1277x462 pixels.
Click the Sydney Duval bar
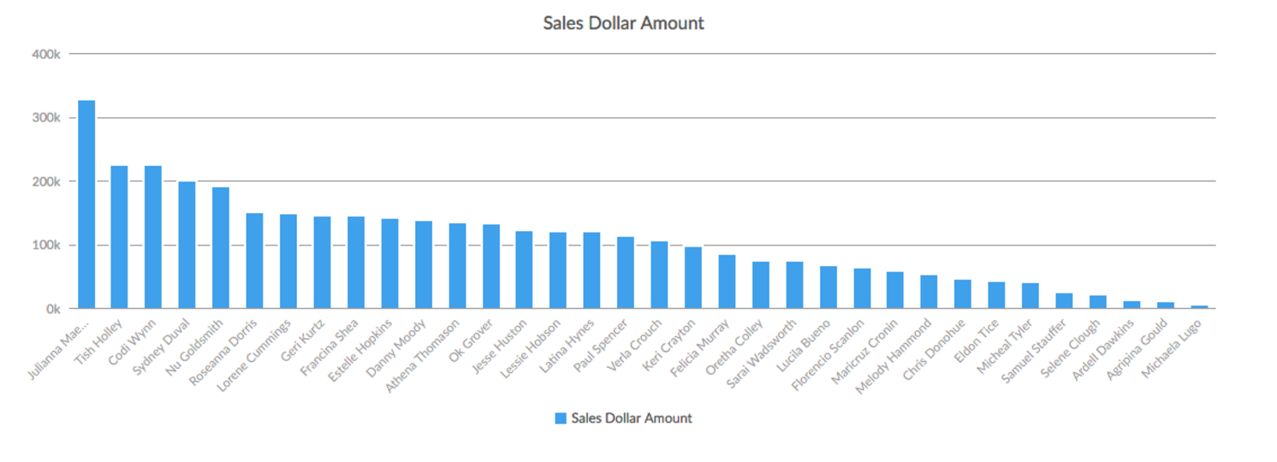point(187,245)
